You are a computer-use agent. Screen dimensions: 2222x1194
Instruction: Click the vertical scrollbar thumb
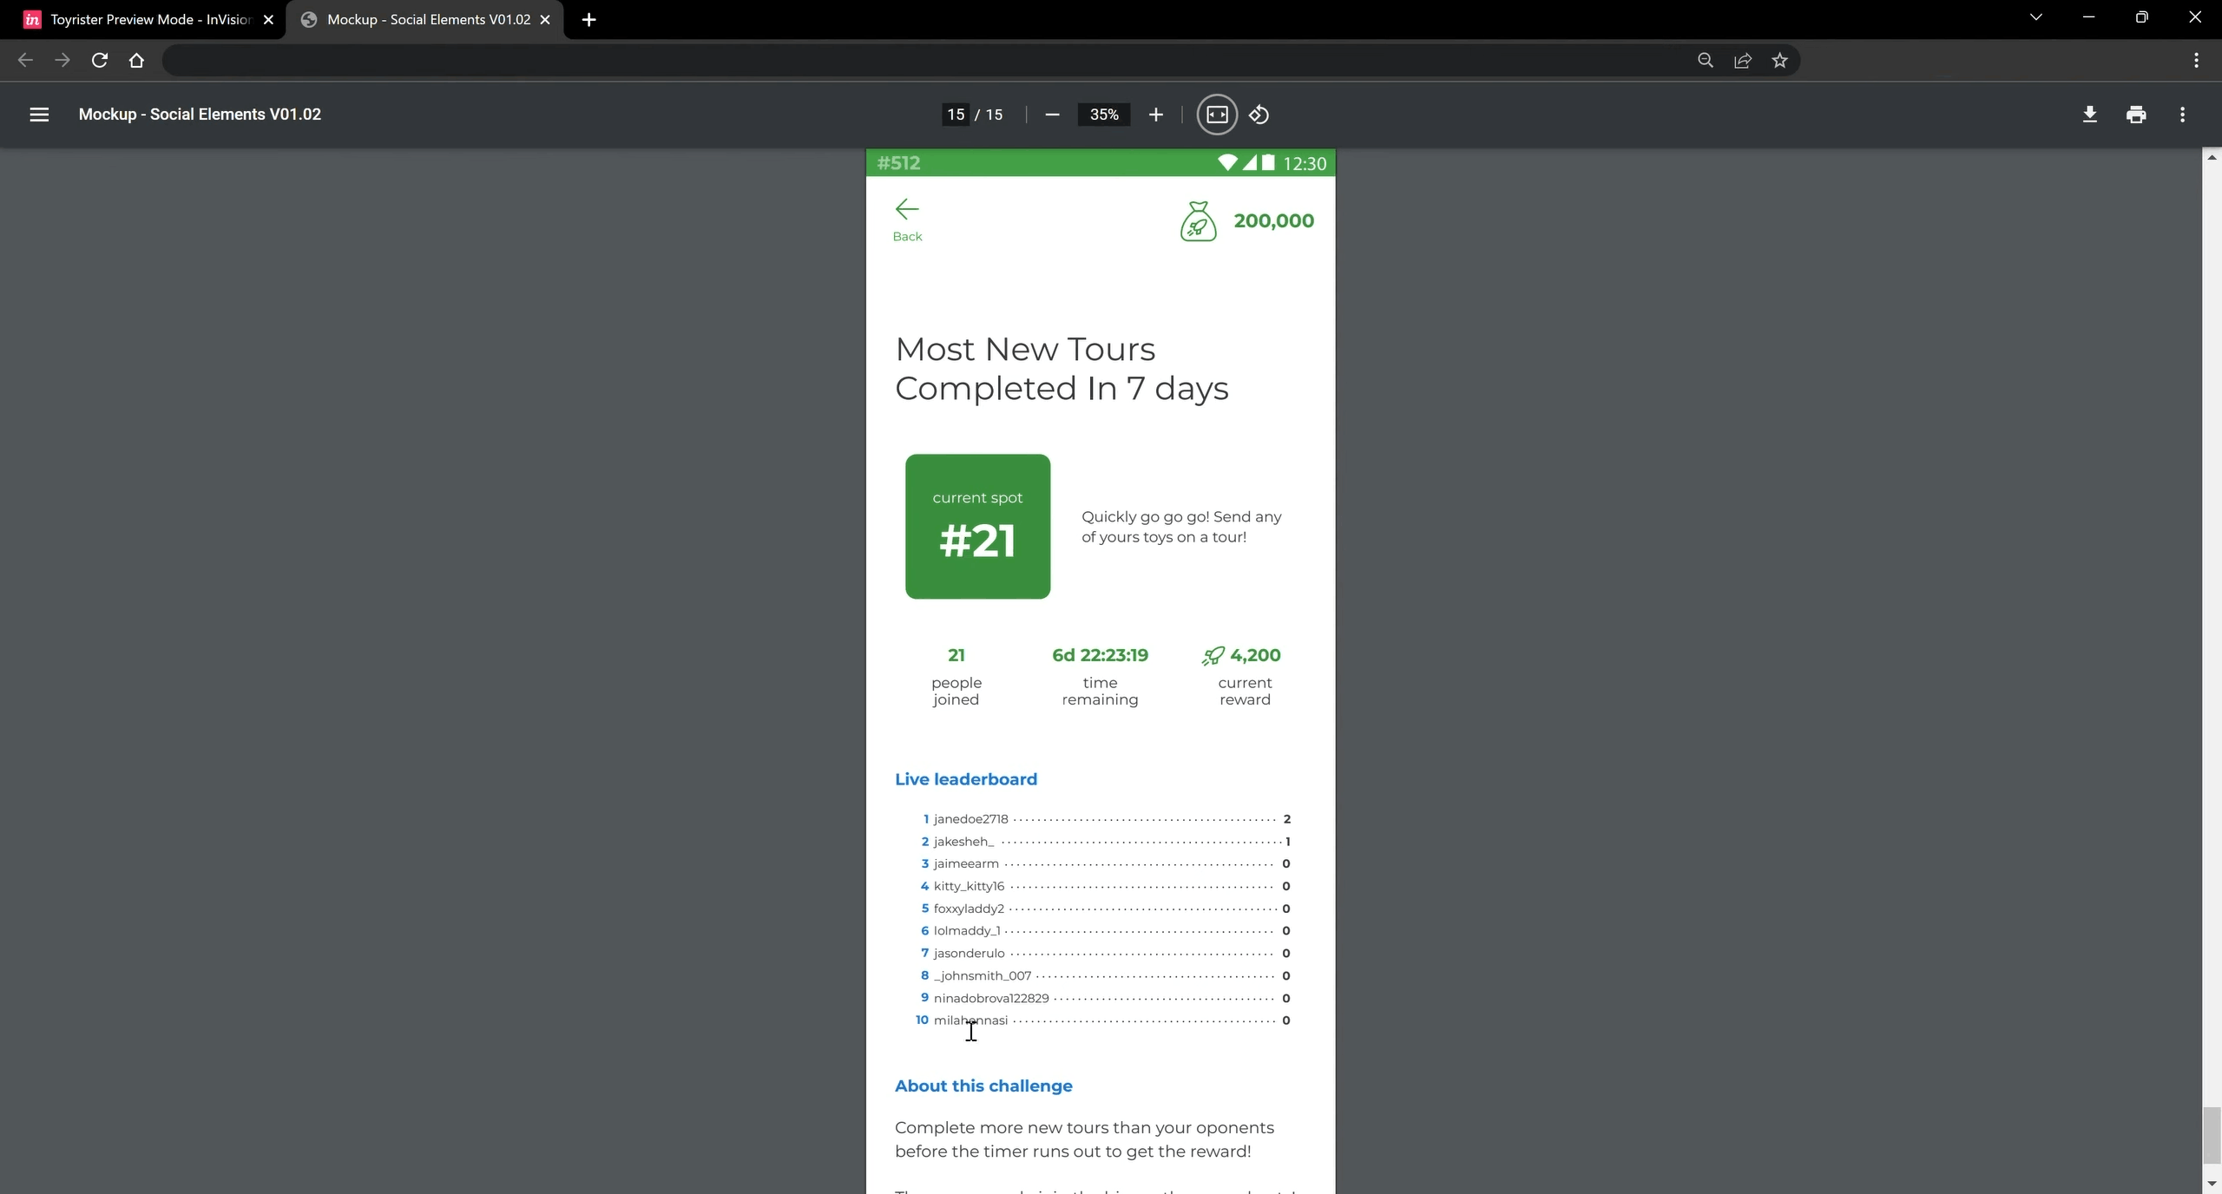2212,1135
